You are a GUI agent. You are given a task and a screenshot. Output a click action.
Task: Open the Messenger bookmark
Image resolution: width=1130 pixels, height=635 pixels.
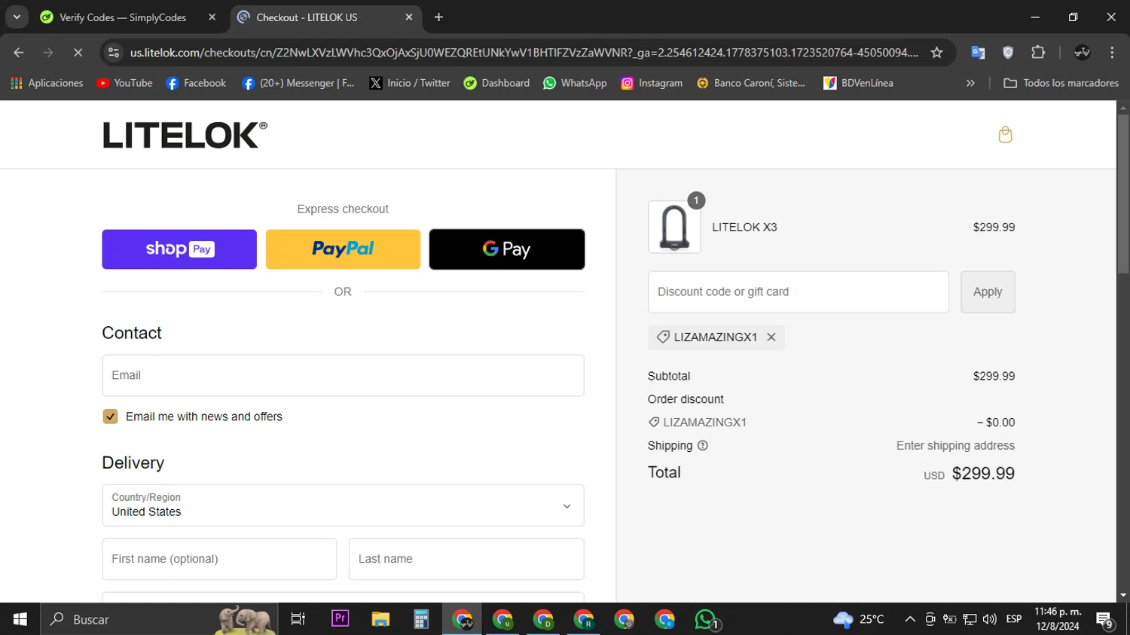coord(298,83)
